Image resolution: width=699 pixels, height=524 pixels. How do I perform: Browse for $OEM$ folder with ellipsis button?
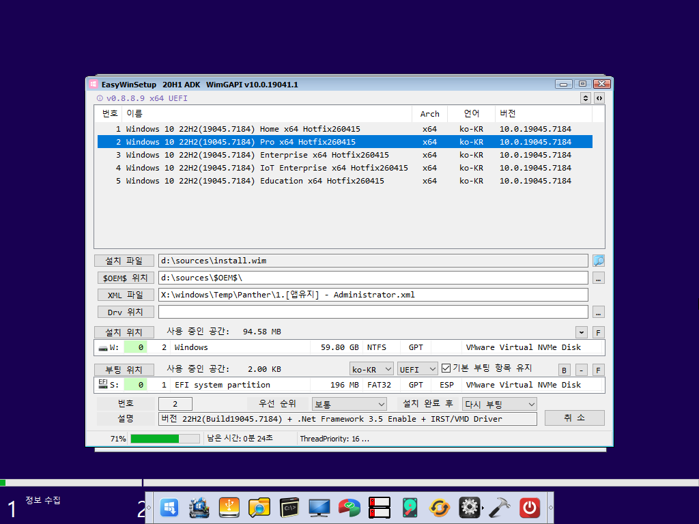tap(598, 278)
